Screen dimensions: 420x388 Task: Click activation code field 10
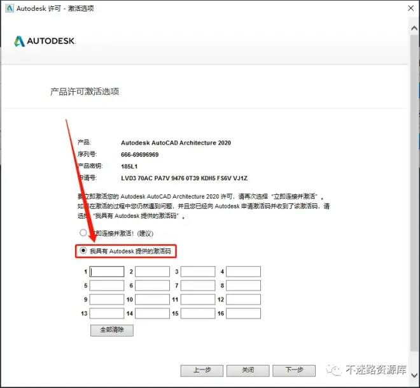[152, 299]
